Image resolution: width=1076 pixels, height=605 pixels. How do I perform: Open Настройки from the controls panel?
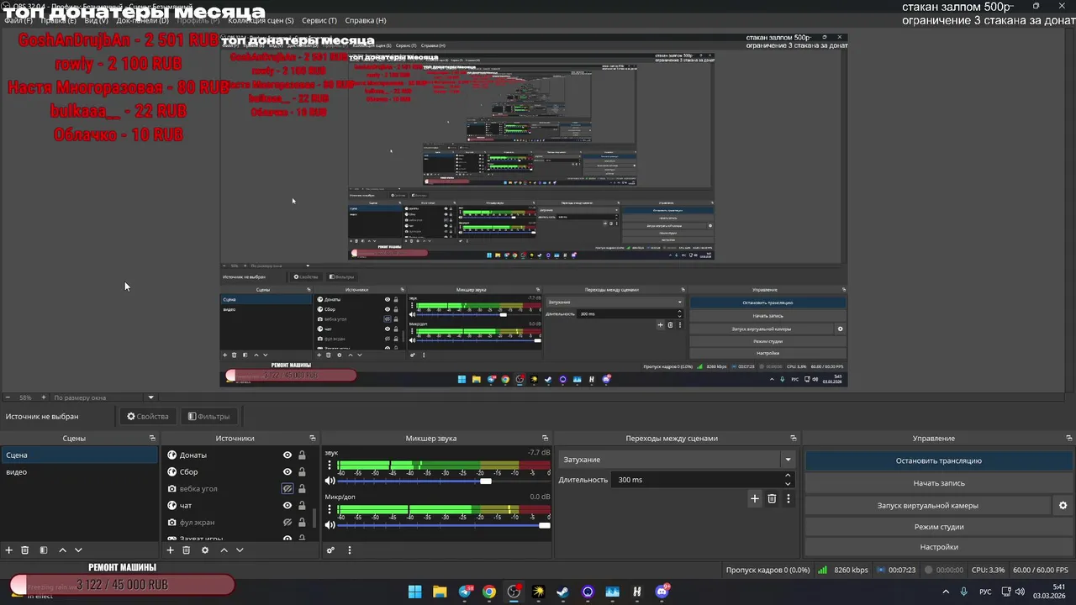pos(938,547)
